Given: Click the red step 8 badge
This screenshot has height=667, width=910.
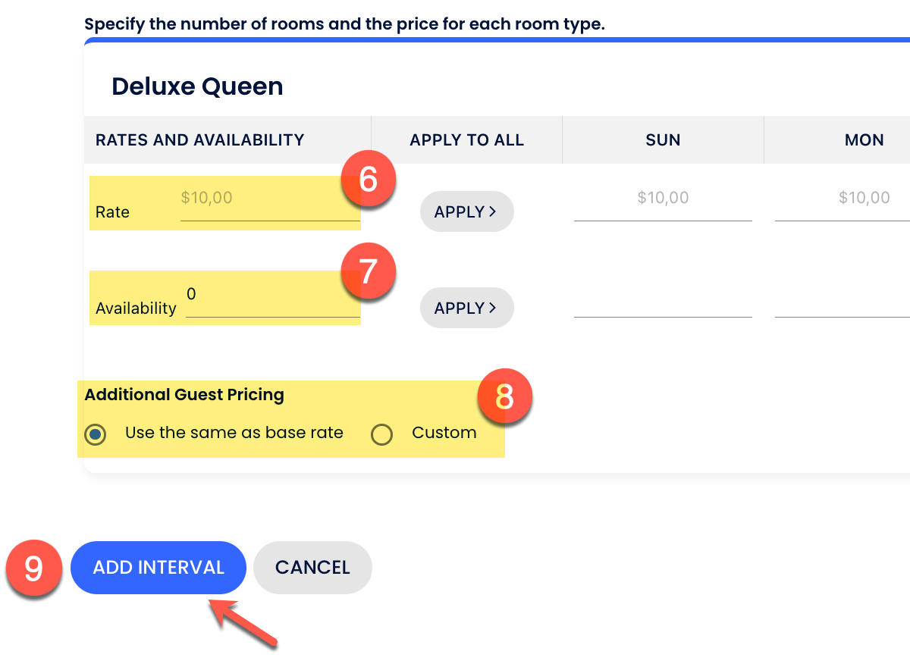Looking at the screenshot, I should click(x=504, y=396).
